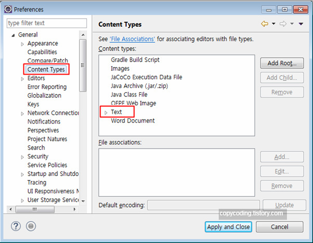The width and height of the screenshot is (313, 243).
Task: Focus the type filter text field
Action: [x=47, y=23]
